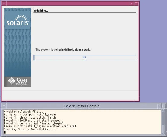The width and height of the screenshot is (167, 137).
Task: Click the console text cursor block
Action: [x=5, y=132]
